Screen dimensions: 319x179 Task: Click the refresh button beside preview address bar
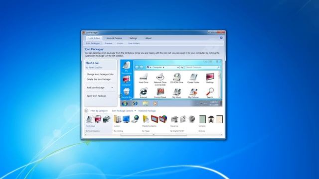[x=181, y=67]
